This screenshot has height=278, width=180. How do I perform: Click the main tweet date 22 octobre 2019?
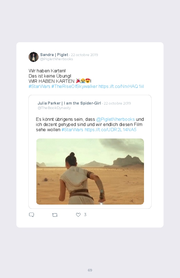click(x=84, y=55)
